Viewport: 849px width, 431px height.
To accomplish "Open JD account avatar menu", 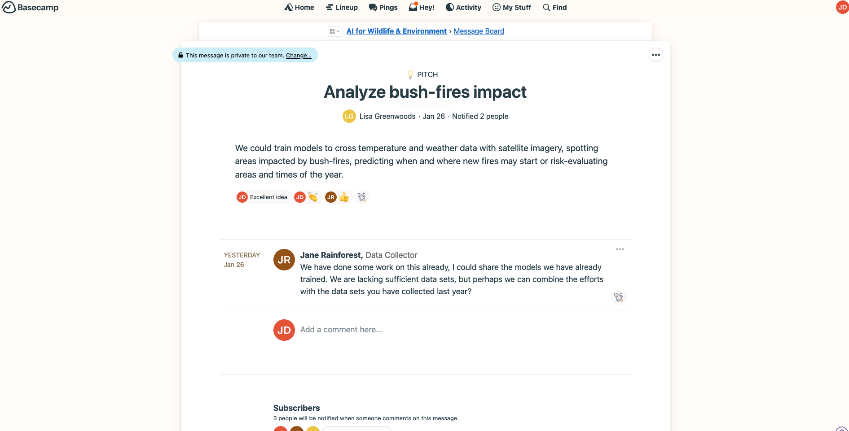I will coord(842,7).
